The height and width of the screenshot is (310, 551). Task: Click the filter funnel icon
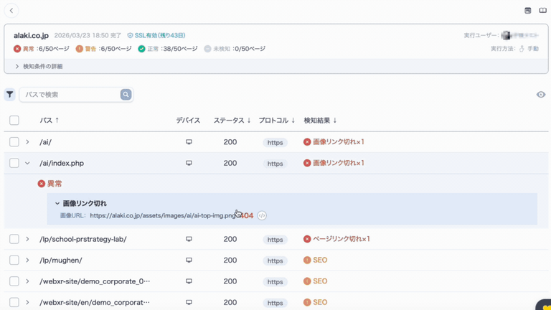(10, 95)
